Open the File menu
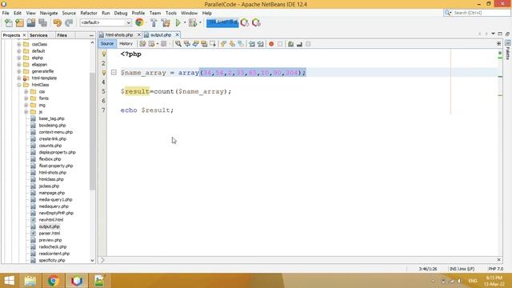 tap(6, 13)
